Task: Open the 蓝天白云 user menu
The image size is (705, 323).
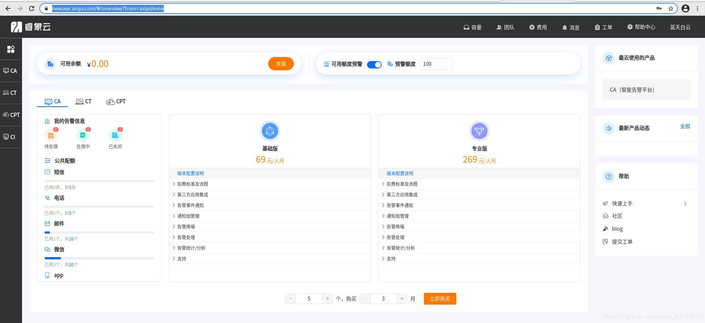Action: [x=680, y=27]
